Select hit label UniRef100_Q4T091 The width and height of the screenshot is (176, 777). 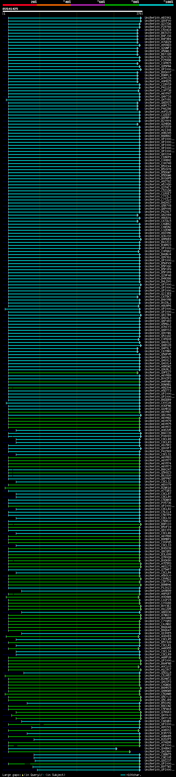tap(158, 100)
